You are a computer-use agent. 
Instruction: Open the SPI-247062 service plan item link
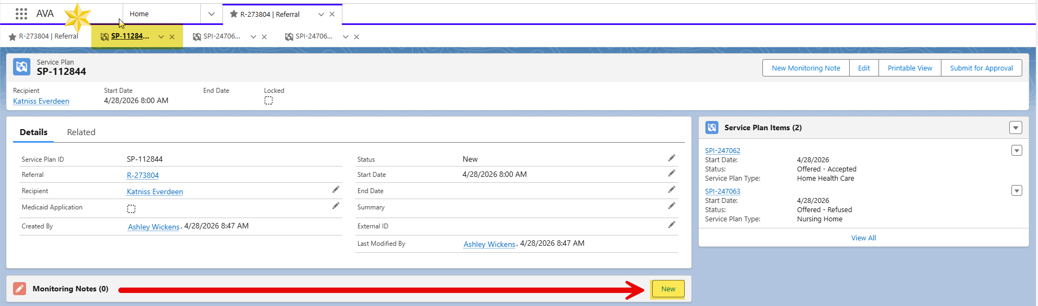click(x=722, y=150)
